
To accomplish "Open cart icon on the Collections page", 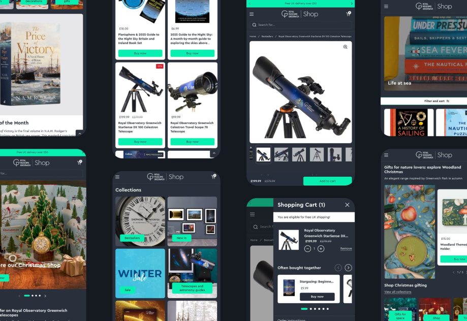I will 213,177.
